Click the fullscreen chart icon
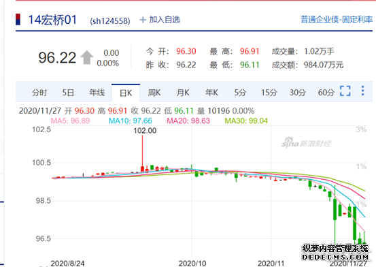The image size is (376, 267). tap(345, 91)
